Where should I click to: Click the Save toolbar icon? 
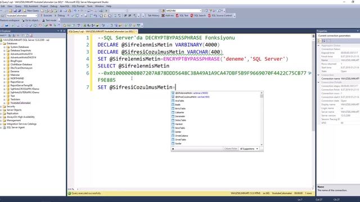click(15, 11)
